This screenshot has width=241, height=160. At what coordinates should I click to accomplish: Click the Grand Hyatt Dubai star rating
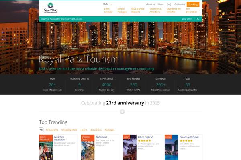(x=186, y=140)
